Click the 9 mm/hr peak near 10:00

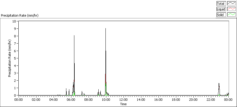pos(105,28)
